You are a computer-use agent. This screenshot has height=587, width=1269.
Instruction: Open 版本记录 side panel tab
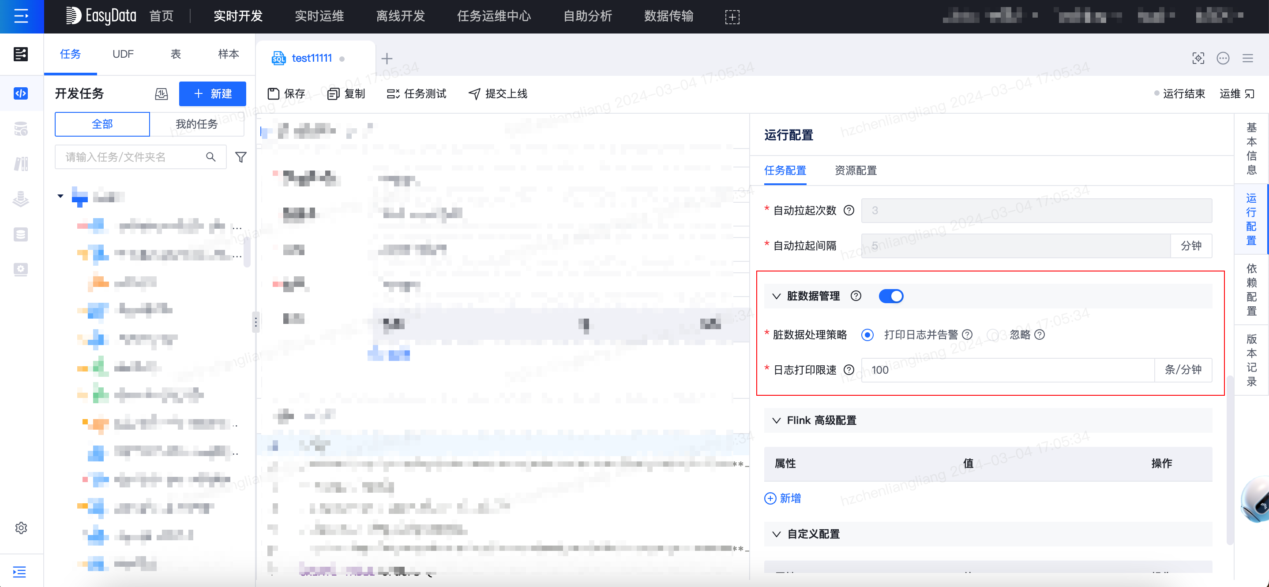click(1251, 360)
